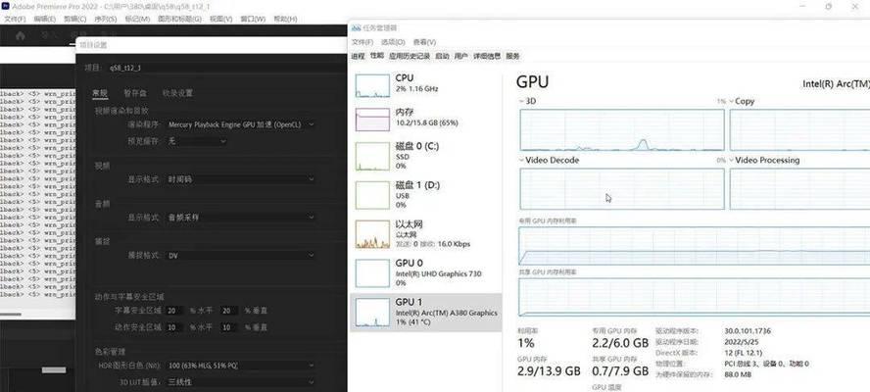Click the 3D engine usage graph
Screen dimensions: 870x392
tap(622, 130)
